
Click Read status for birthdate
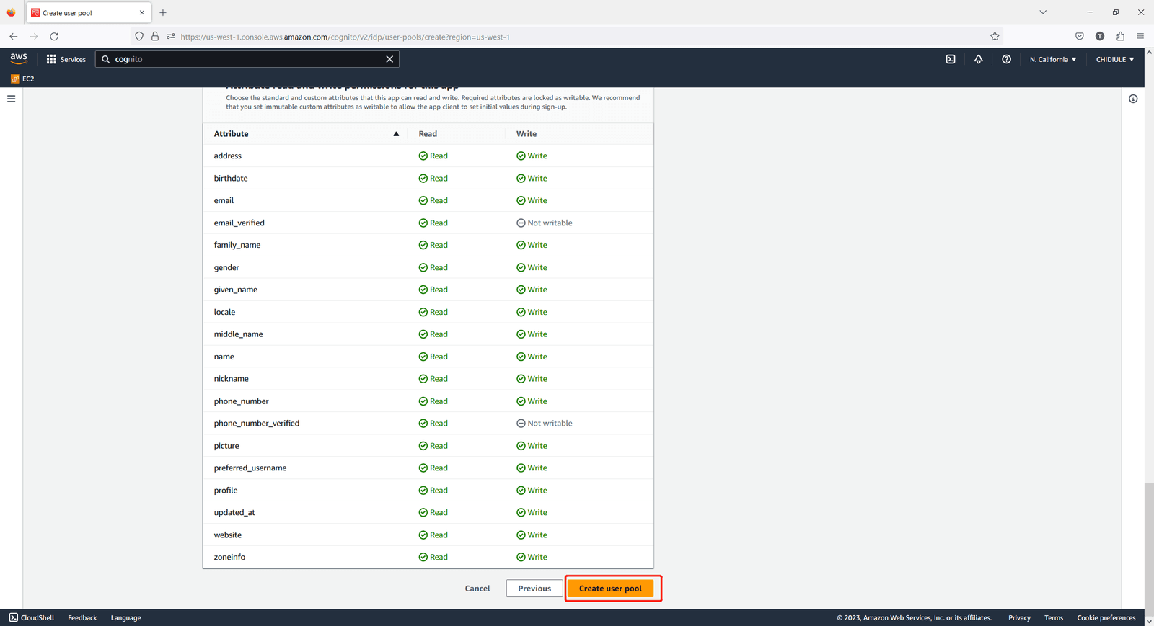pyautogui.click(x=433, y=179)
